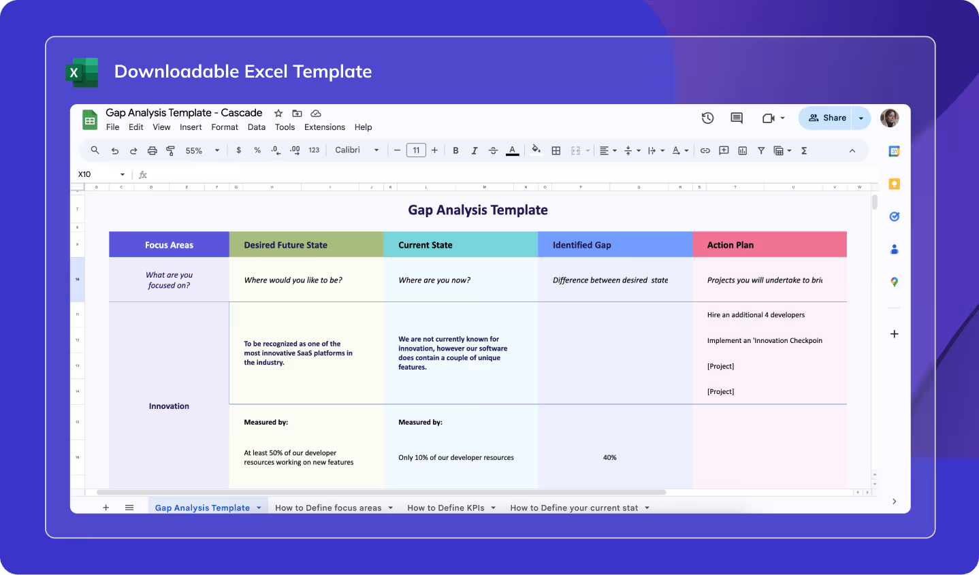Image resolution: width=979 pixels, height=575 pixels.
Task: Toggle italic formatting
Action: click(475, 150)
